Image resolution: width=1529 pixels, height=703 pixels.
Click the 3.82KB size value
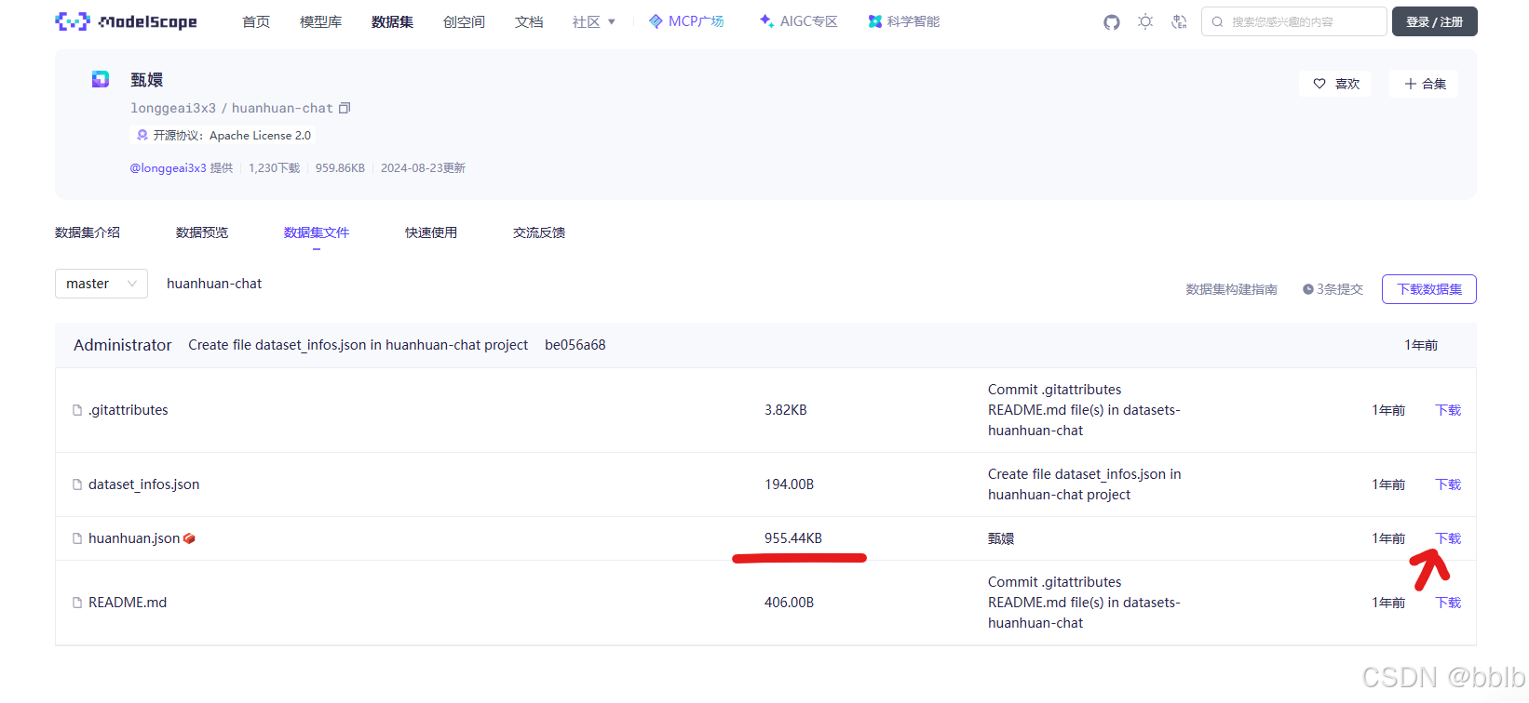pyautogui.click(x=786, y=410)
